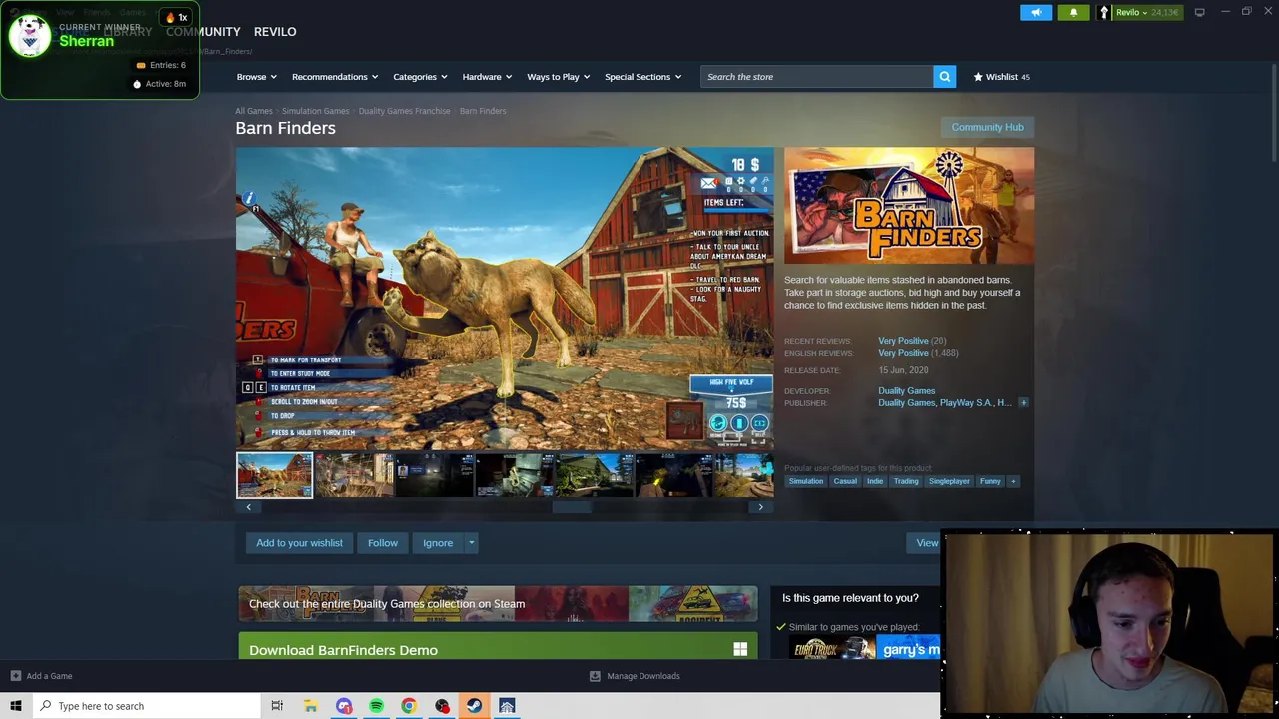Image resolution: width=1279 pixels, height=719 pixels.
Task: Open File Explorer from the taskbar
Action: point(311,706)
